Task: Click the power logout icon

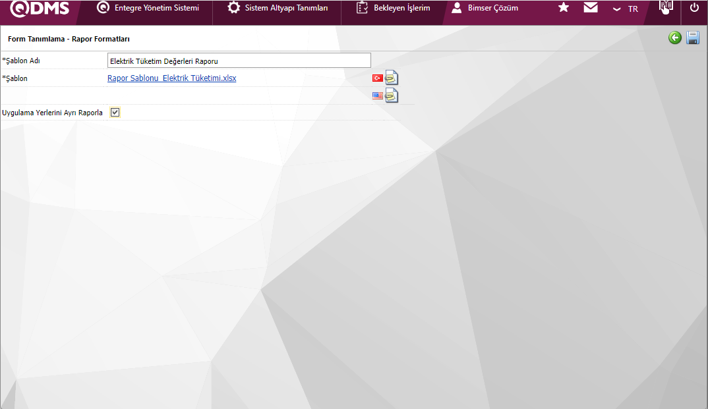Action: [x=694, y=8]
